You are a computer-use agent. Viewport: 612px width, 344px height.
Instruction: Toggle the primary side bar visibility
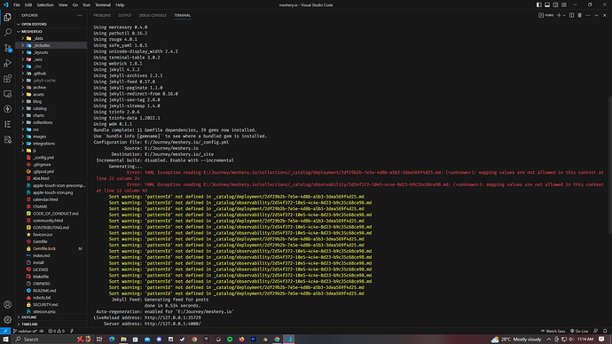click(x=538, y=4)
